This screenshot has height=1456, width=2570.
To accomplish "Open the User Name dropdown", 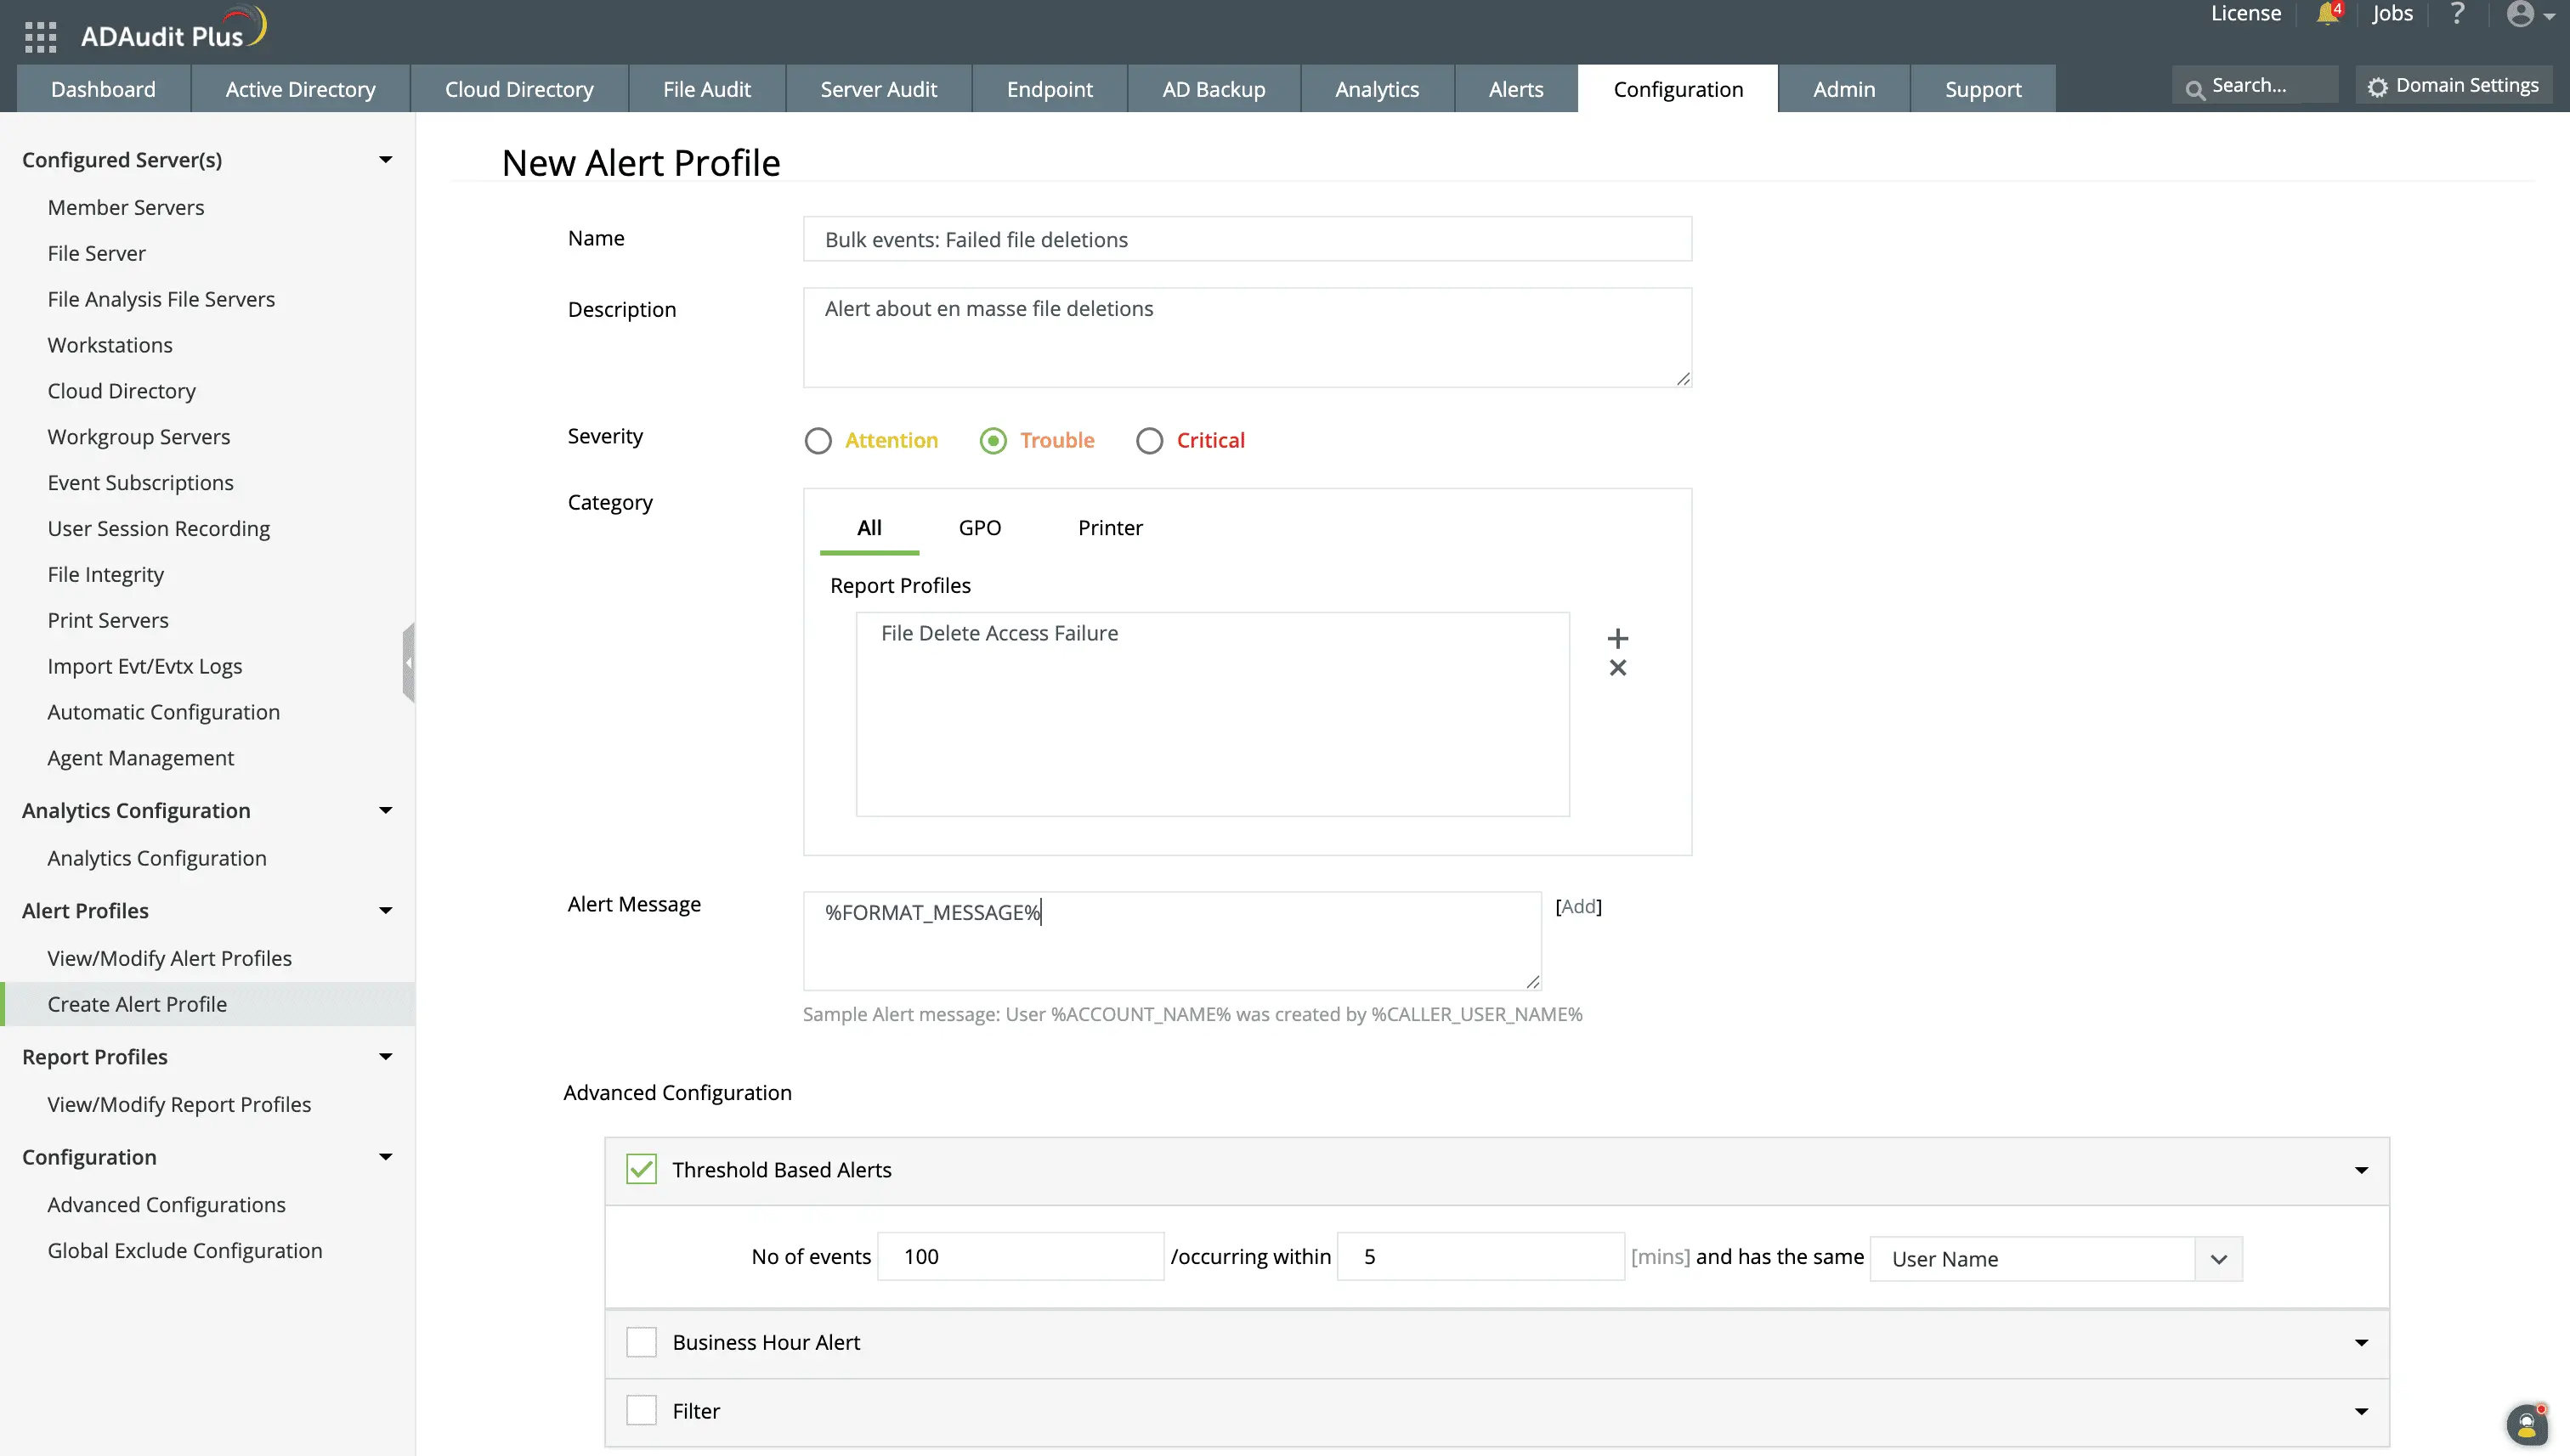I will click(2056, 1258).
